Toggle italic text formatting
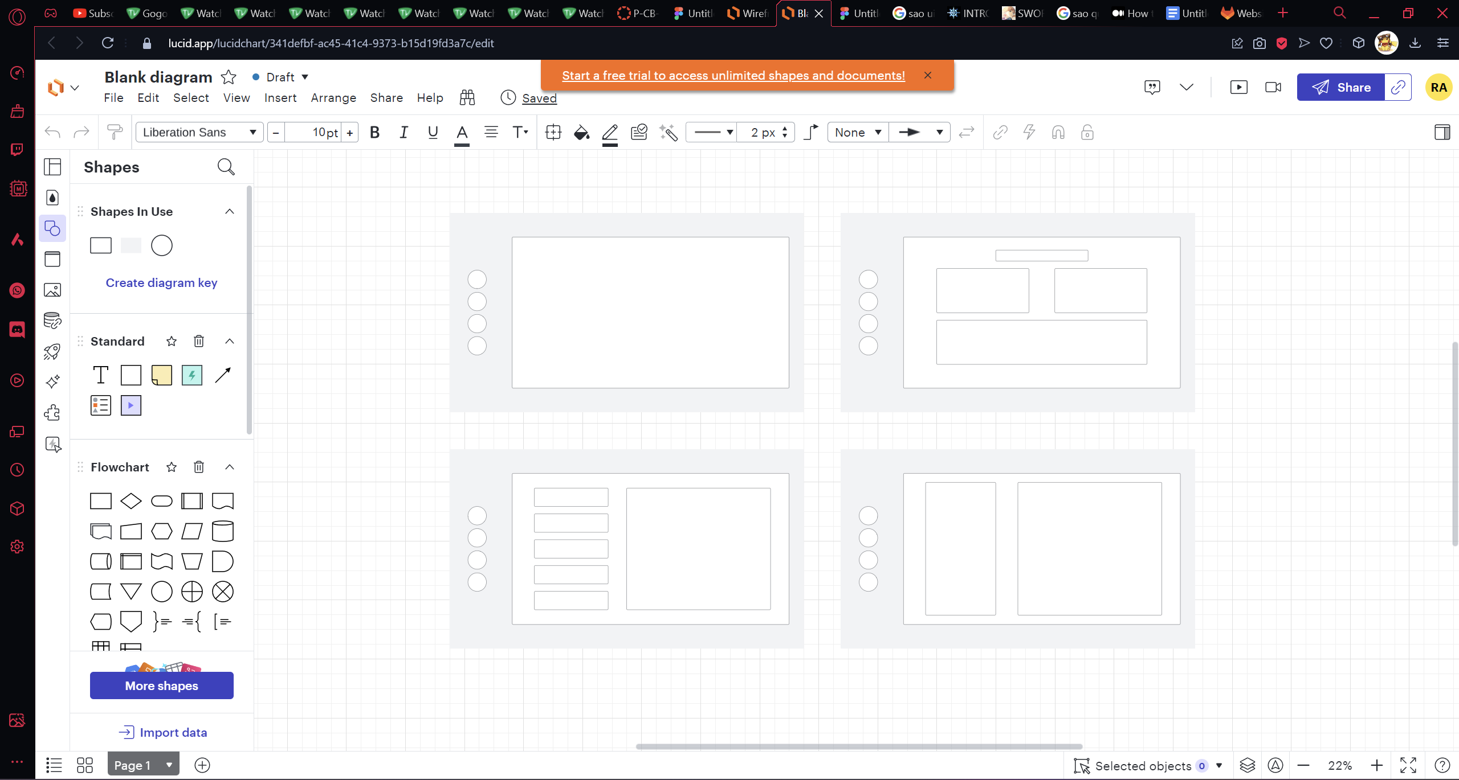Image resolution: width=1459 pixels, height=780 pixels. coord(404,133)
